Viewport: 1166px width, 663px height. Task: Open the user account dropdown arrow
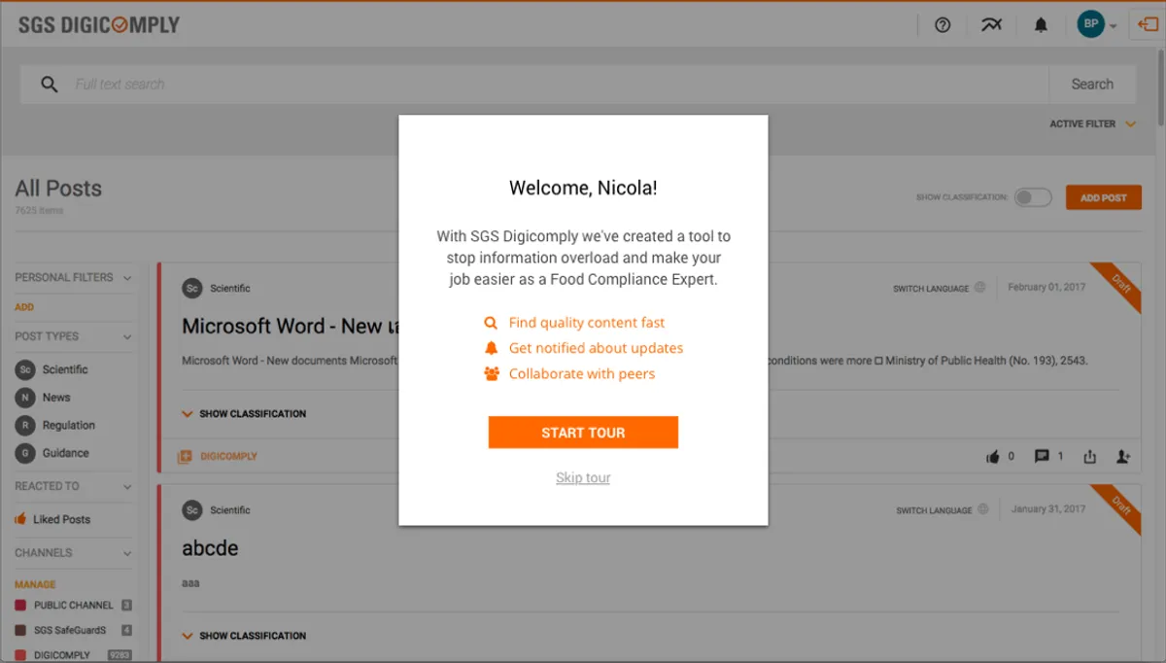coord(1114,26)
